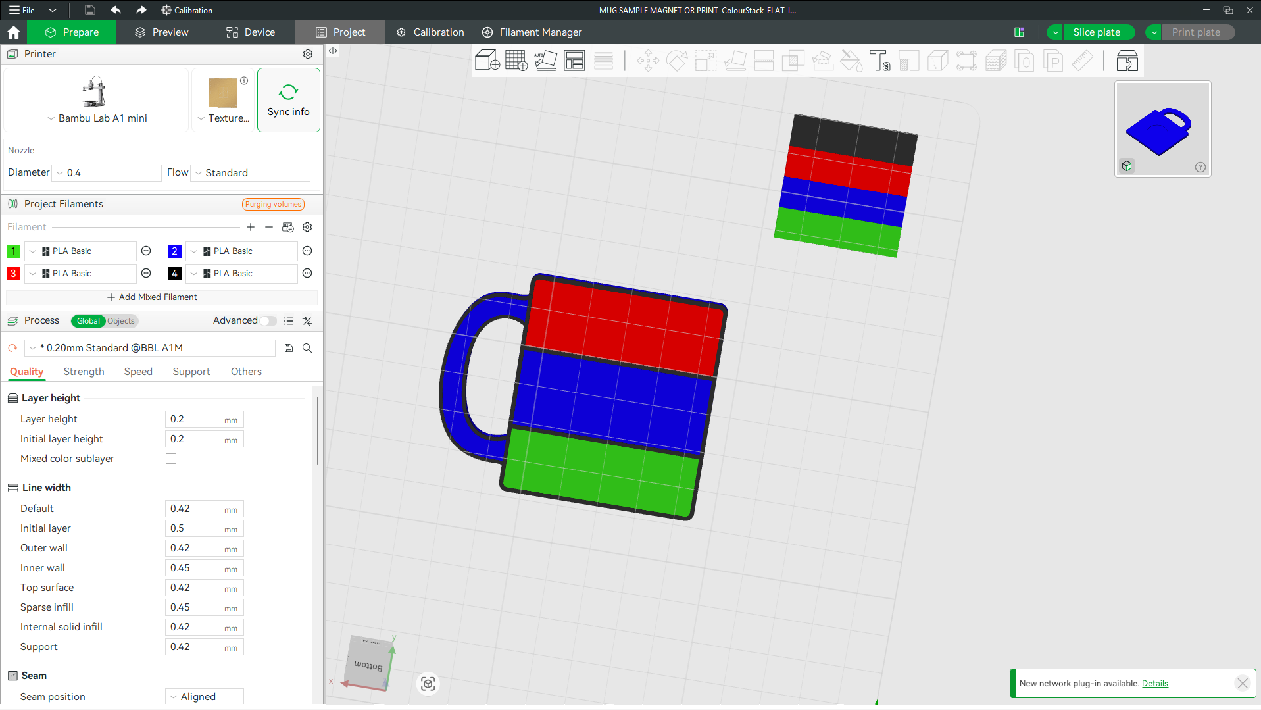Reset process preset changes icon
Screen dimensions: 1261x710
click(x=12, y=348)
